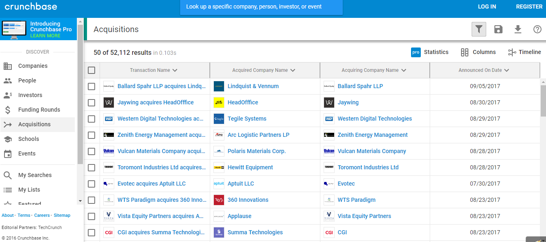The height and width of the screenshot is (242, 546).
Task: Open the Polaris Materials Corp. link
Action: 257,151
